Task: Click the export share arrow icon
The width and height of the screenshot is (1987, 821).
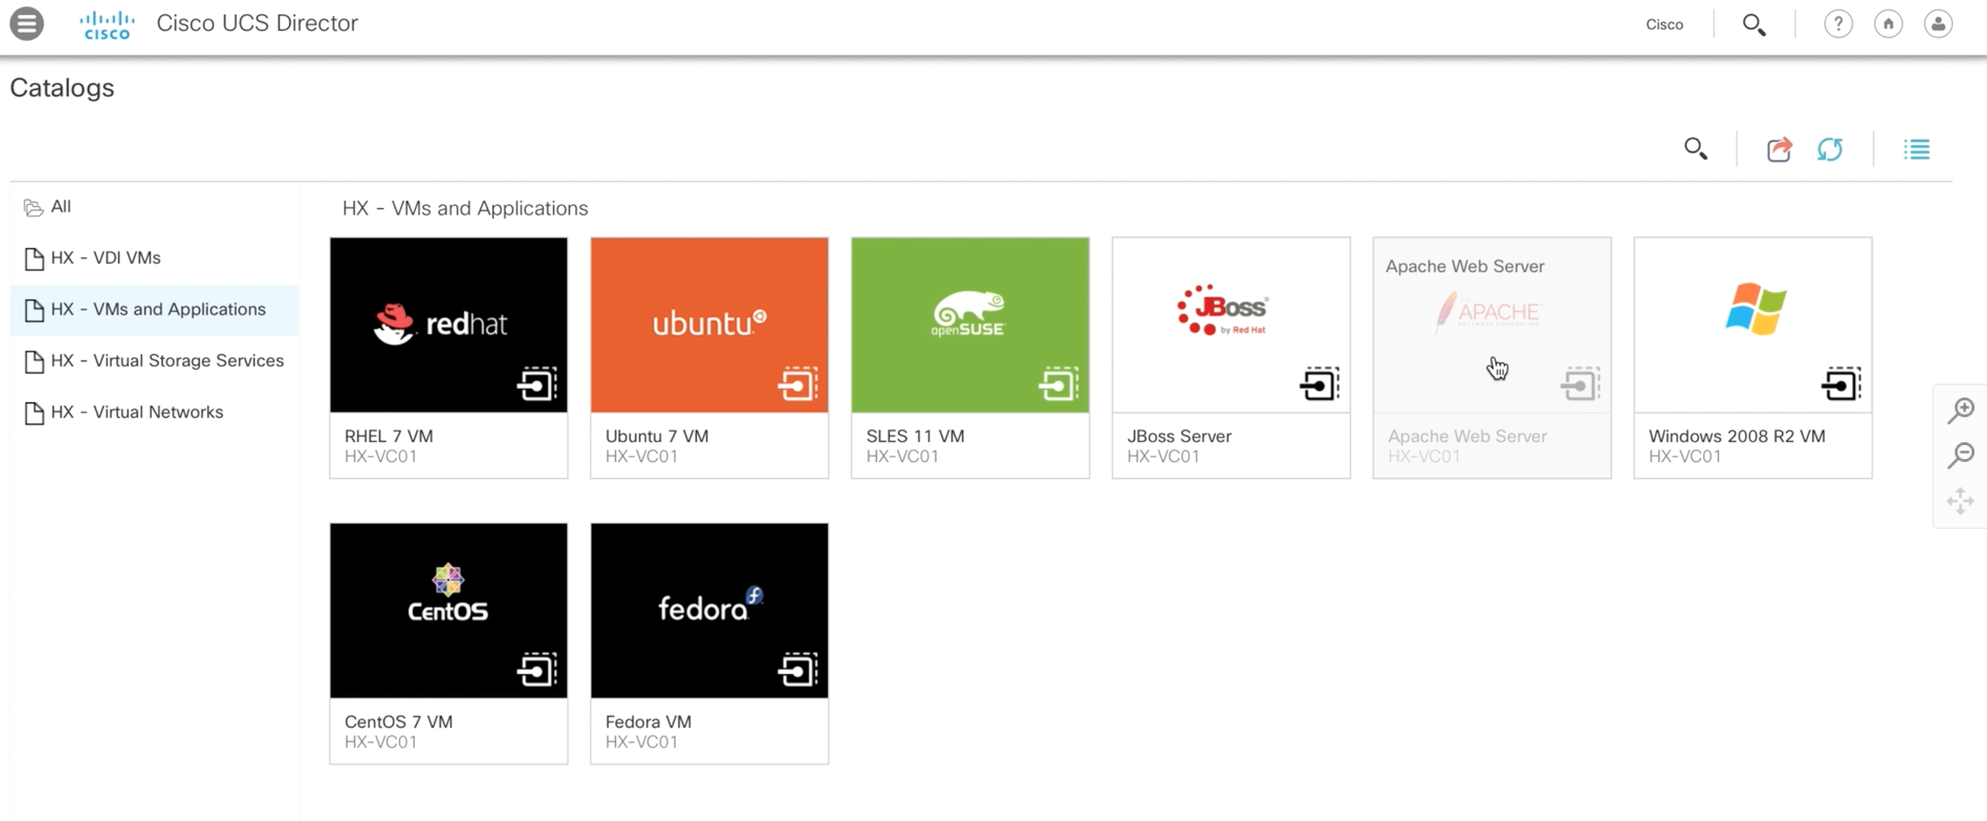Action: pyautogui.click(x=1779, y=149)
